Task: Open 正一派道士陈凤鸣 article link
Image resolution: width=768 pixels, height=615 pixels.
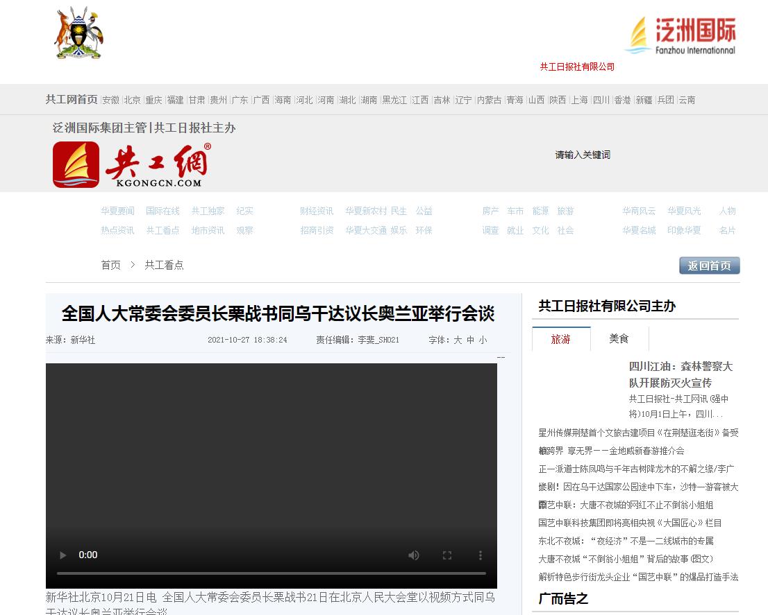Action: pyautogui.click(x=636, y=469)
